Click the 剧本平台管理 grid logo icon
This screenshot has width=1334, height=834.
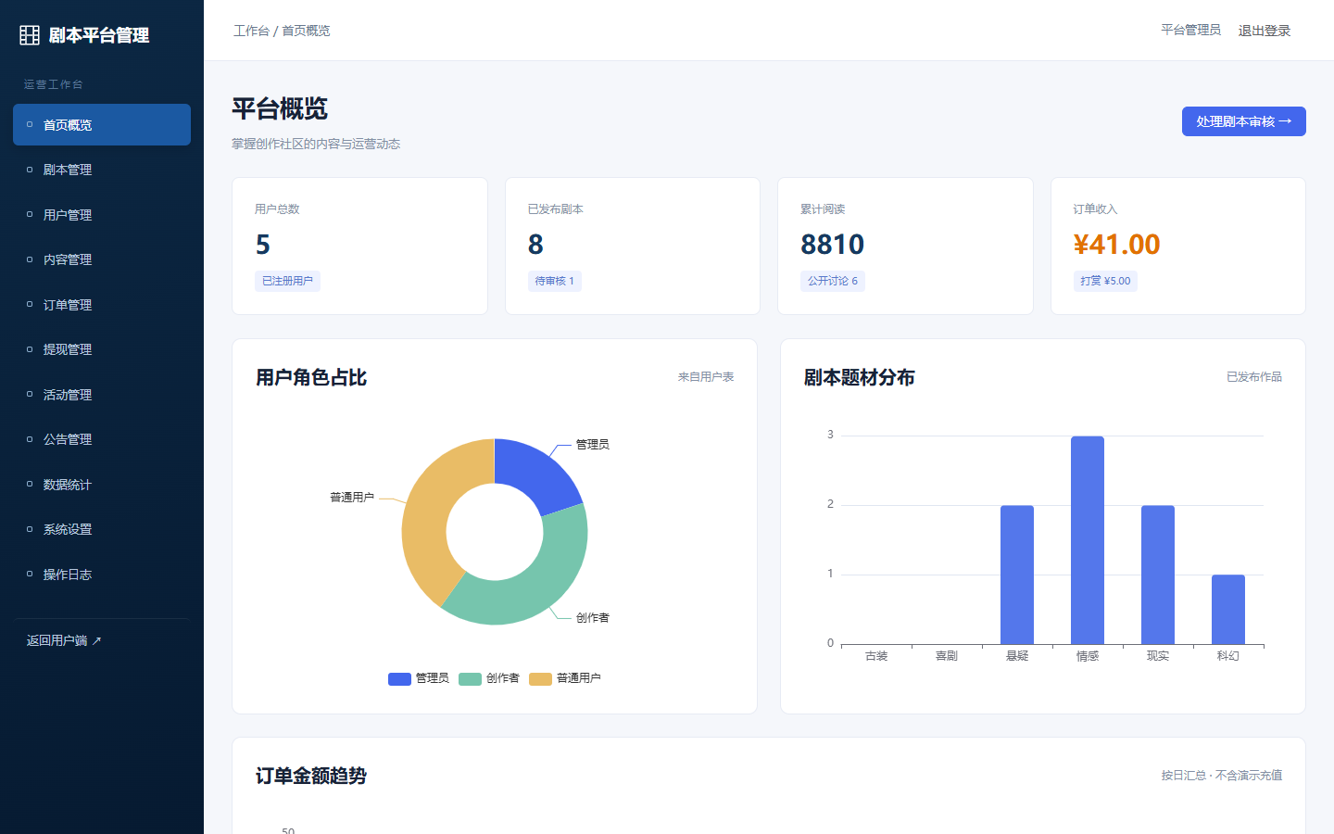tap(30, 35)
